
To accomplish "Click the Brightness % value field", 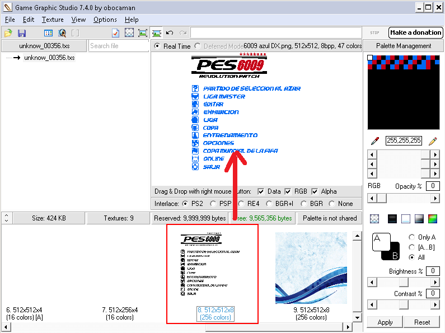I will 433,271.
